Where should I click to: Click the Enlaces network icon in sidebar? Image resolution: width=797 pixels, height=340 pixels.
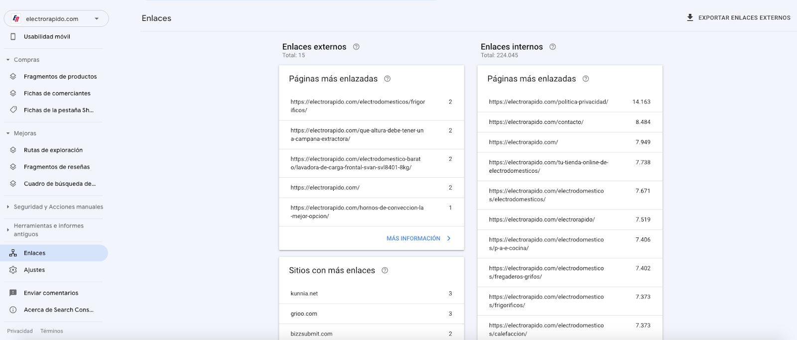[x=13, y=253]
